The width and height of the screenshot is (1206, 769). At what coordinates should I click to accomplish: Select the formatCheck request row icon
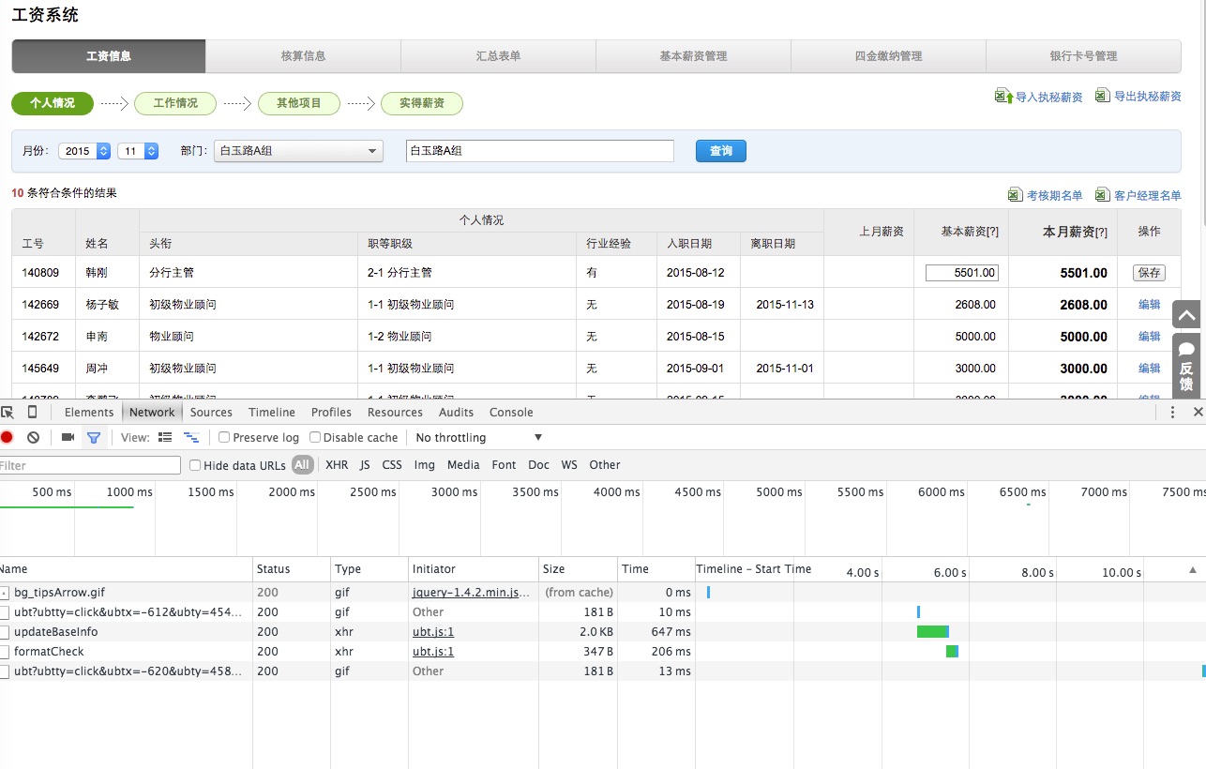pos(5,652)
